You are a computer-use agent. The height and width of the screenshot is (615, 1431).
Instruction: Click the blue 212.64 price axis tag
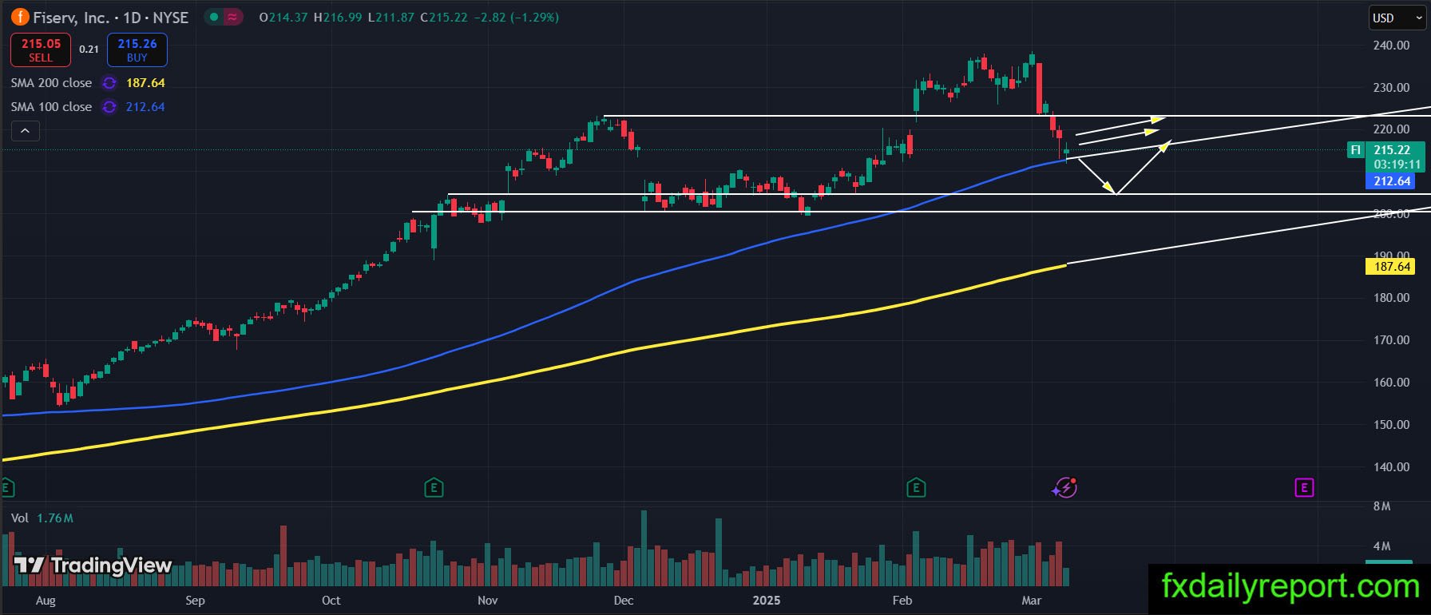[x=1392, y=181]
